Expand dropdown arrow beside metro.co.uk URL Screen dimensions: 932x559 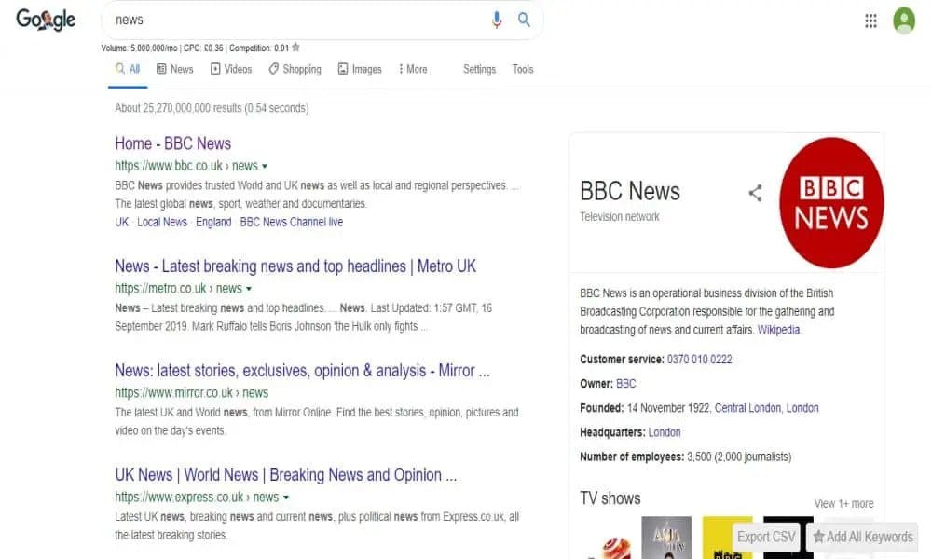click(x=249, y=289)
